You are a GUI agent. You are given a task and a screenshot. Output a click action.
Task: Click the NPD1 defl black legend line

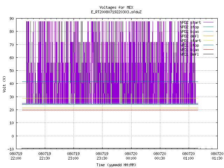coord(208,54)
